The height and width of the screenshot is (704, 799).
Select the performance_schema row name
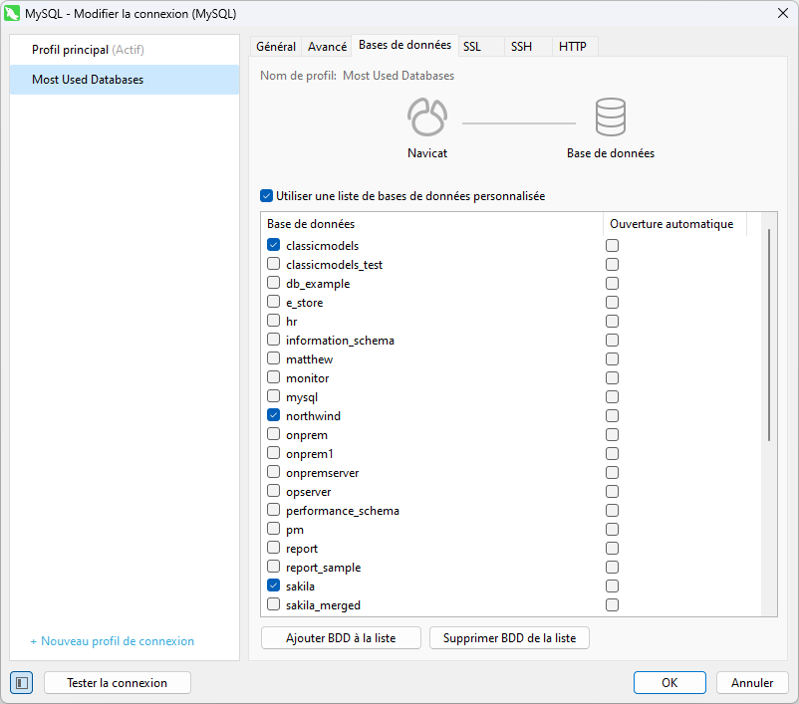click(343, 511)
